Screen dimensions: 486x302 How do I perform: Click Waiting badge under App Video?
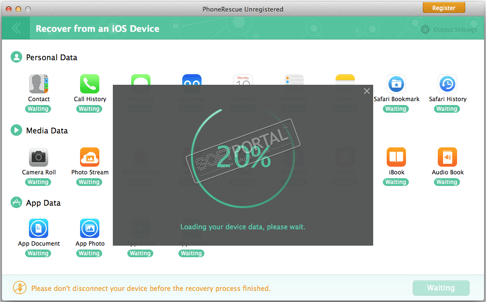(191, 253)
